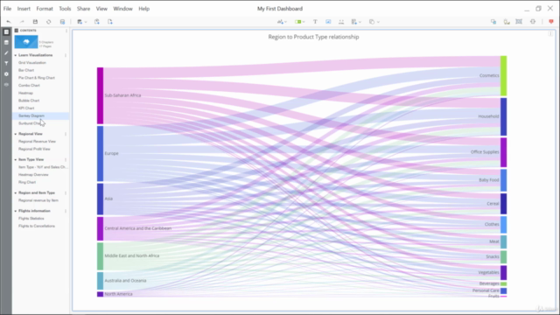The width and height of the screenshot is (560, 315).
Task: Open the Flights Statistics page
Action: point(31,218)
